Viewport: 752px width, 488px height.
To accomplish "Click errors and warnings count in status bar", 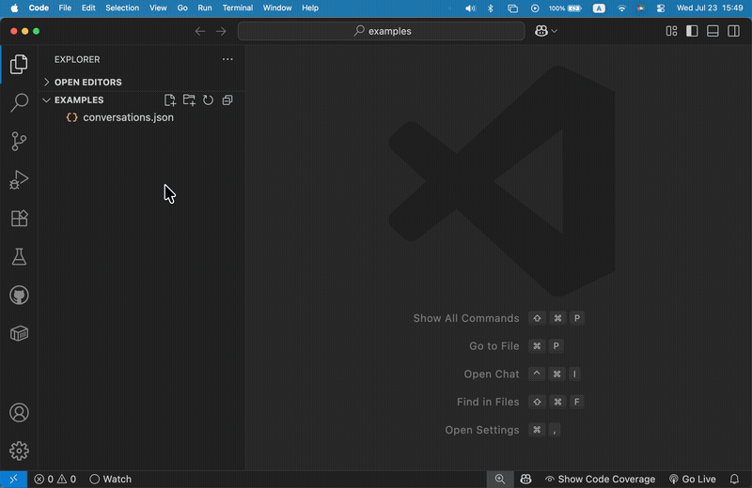I will pos(55,479).
